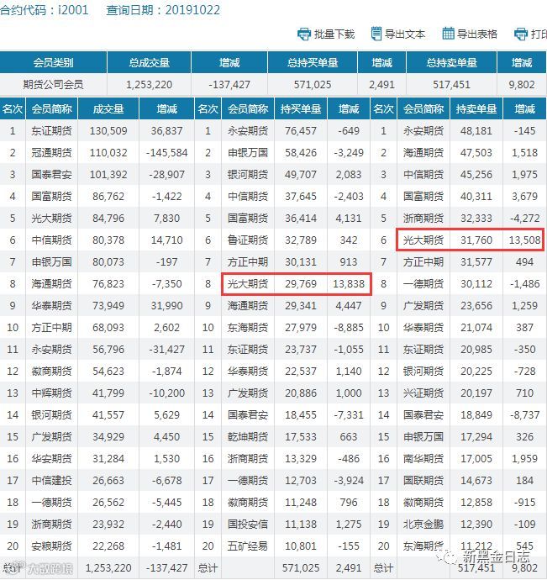
Task: Click 兴证期货 in the short position ranking
Action: pyautogui.click(x=423, y=393)
